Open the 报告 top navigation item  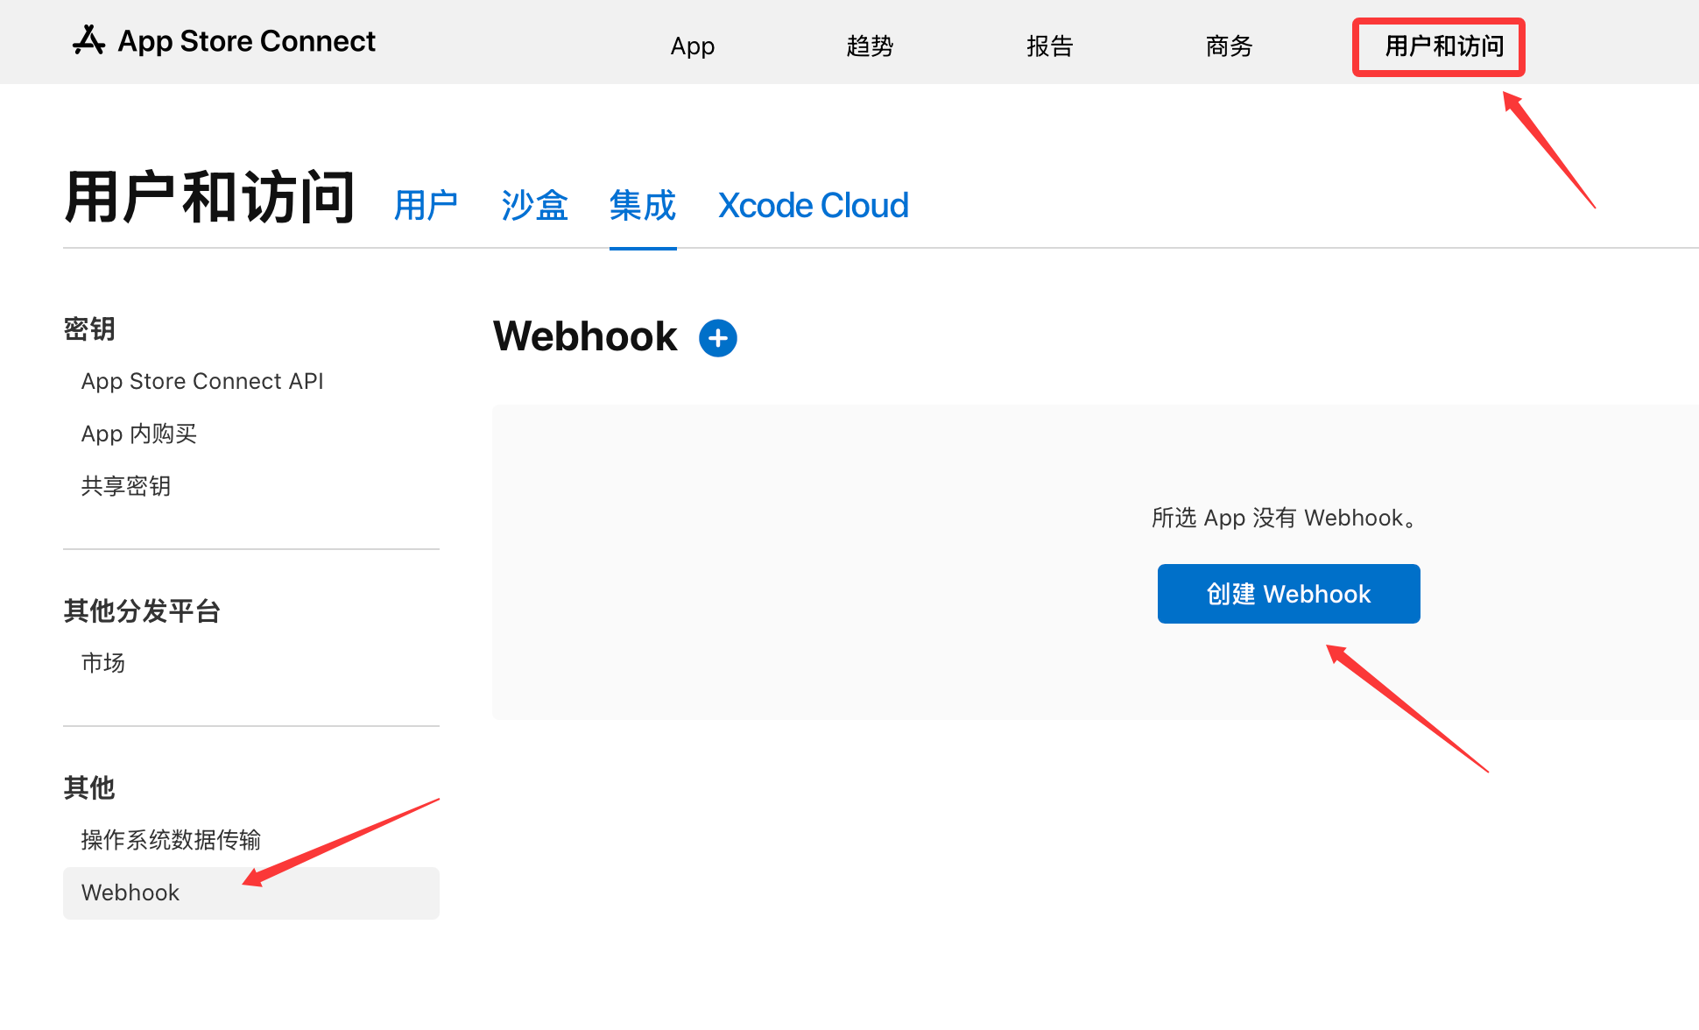[x=1050, y=46]
